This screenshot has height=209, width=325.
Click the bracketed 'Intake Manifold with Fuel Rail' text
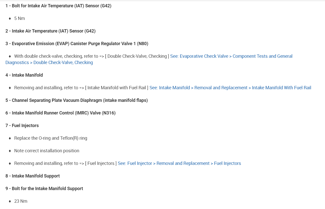coord(117,88)
